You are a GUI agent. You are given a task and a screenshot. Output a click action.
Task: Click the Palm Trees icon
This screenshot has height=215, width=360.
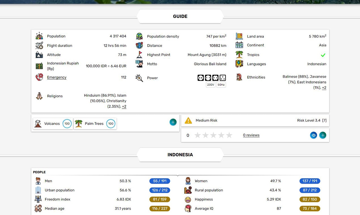[x=79, y=123]
